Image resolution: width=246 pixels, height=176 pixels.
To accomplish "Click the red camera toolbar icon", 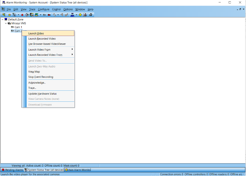I will [x=49, y=15].
